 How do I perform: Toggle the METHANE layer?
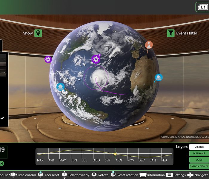199,153
